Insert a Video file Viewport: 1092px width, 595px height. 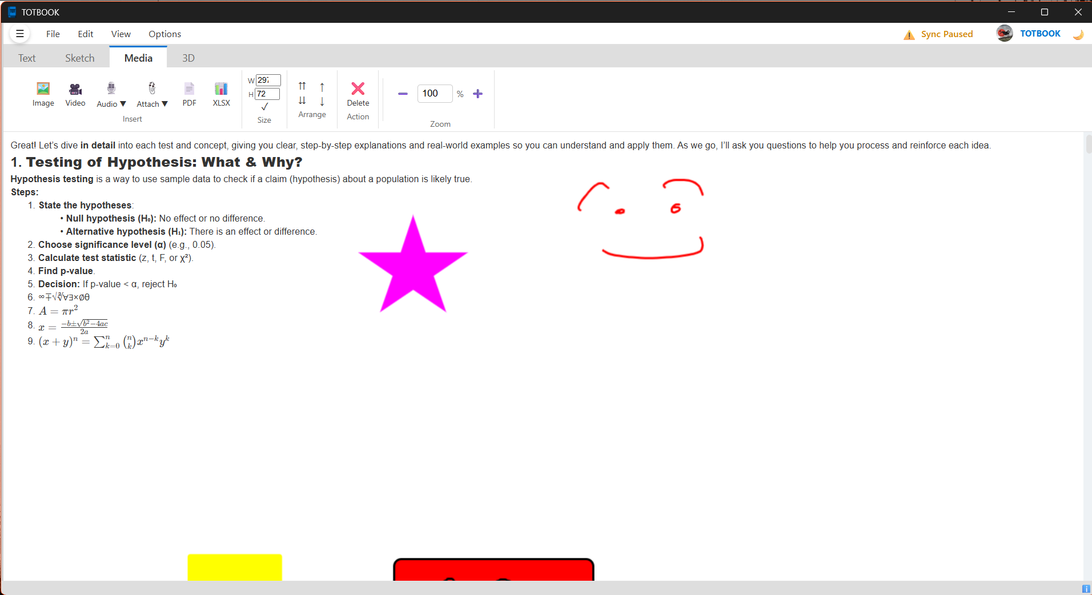pos(75,94)
